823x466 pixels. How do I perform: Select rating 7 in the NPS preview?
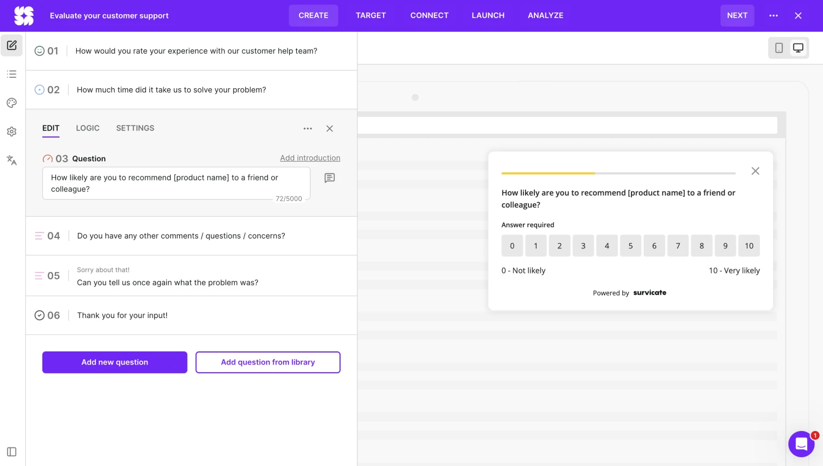pyautogui.click(x=678, y=246)
